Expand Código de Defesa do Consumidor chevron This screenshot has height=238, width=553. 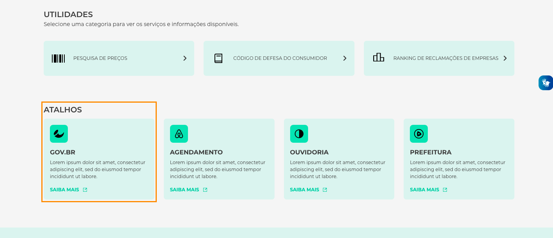(345, 58)
